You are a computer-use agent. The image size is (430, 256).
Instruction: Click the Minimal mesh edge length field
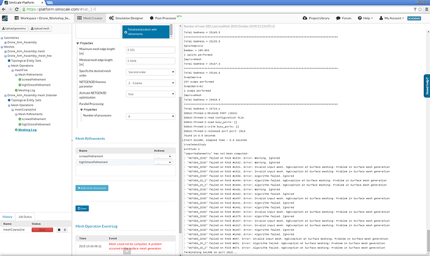tap(151, 61)
